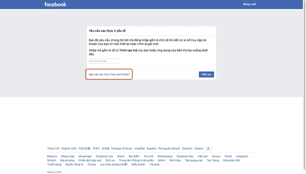The height and width of the screenshot is (174, 306).
Task: Open more languages with the plus button
Action: [x=208, y=148]
